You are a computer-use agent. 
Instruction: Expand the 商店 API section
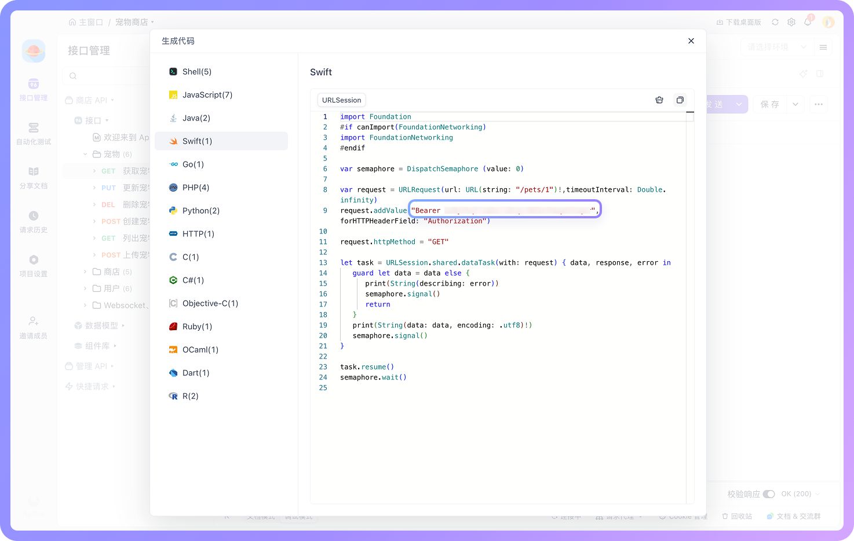tap(90, 100)
